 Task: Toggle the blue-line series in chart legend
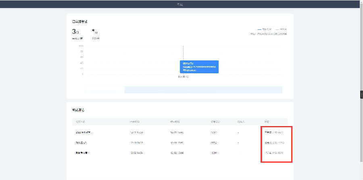(x=265, y=29)
